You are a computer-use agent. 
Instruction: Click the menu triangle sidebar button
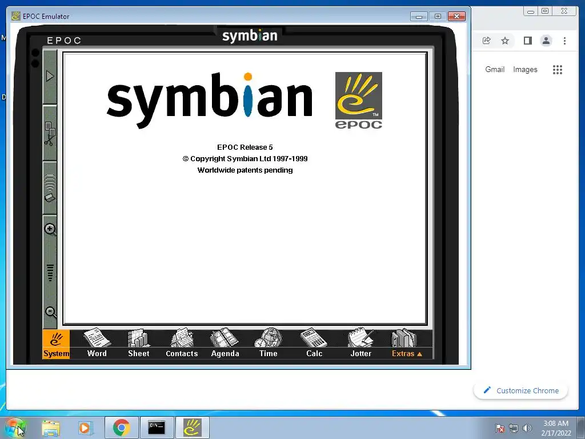(50, 77)
